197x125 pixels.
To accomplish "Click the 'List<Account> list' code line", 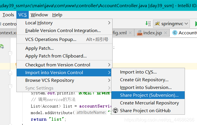I will (71, 106).
